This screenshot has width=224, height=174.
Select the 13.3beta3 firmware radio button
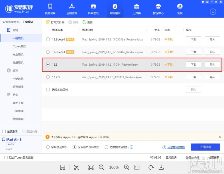[x=48, y=52]
